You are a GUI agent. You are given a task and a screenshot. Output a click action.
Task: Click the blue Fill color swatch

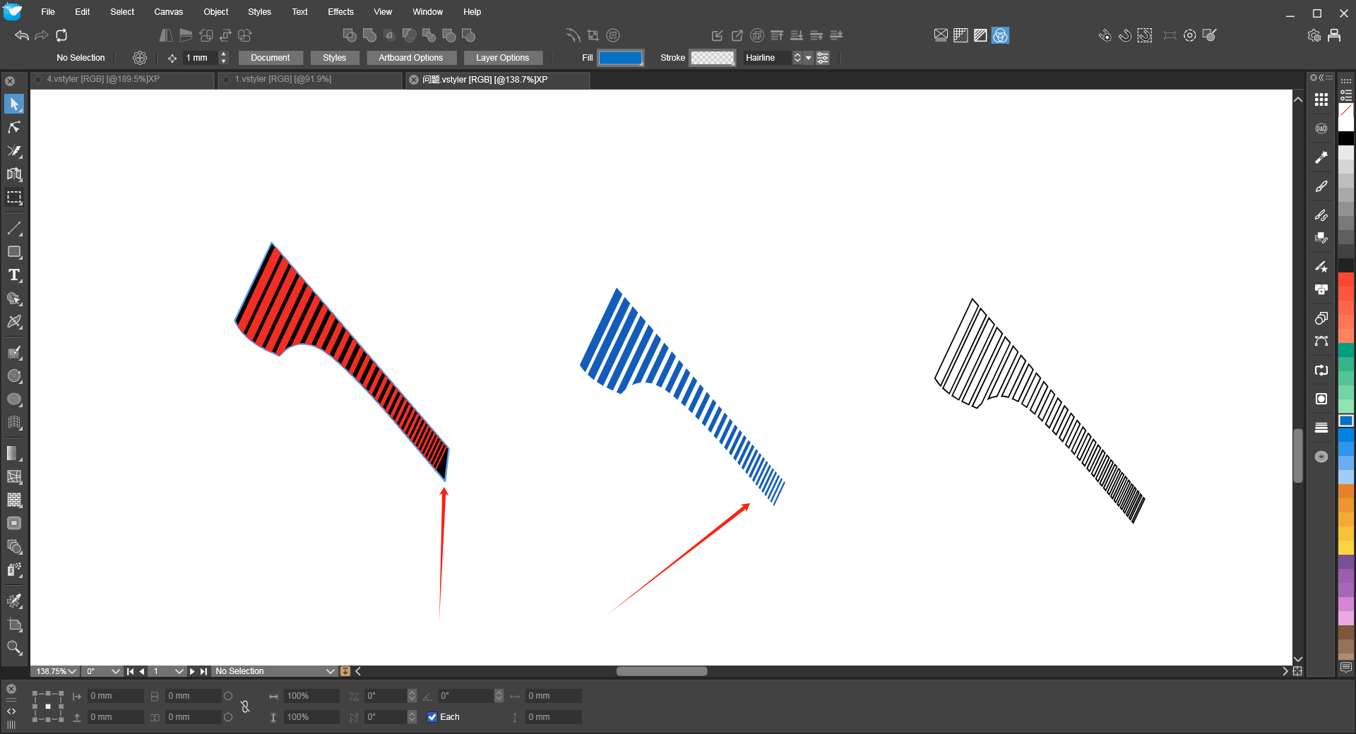click(x=620, y=58)
